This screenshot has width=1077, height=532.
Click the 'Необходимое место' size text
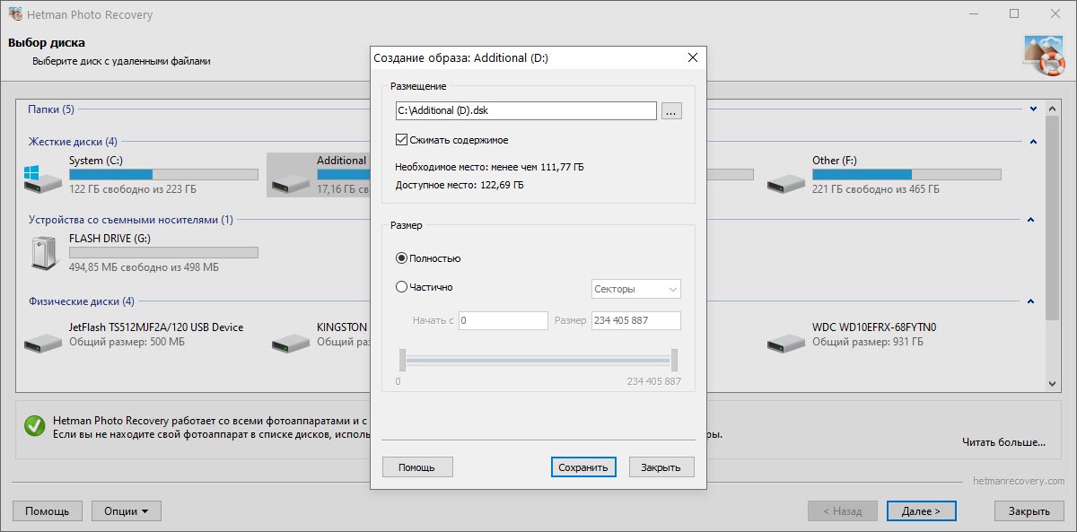click(x=490, y=167)
